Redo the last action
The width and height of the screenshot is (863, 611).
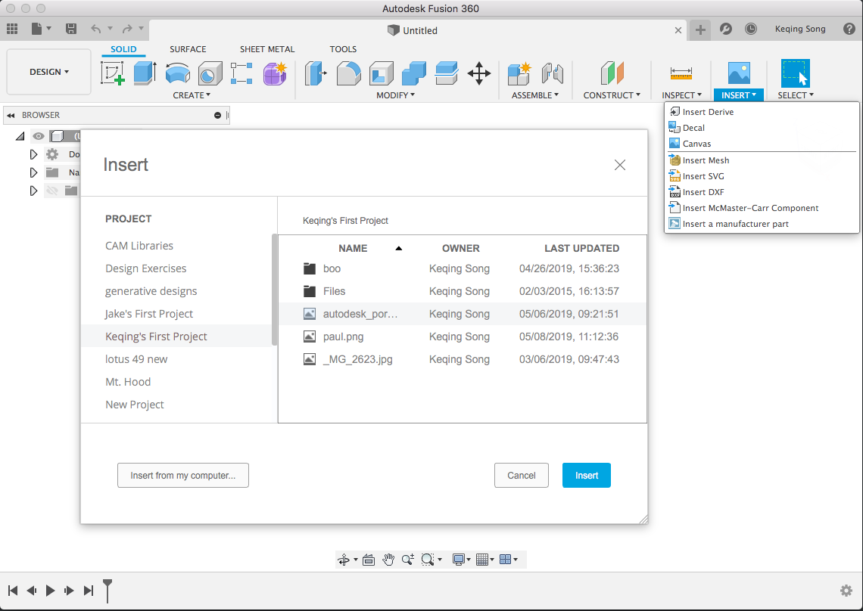pyautogui.click(x=127, y=29)
